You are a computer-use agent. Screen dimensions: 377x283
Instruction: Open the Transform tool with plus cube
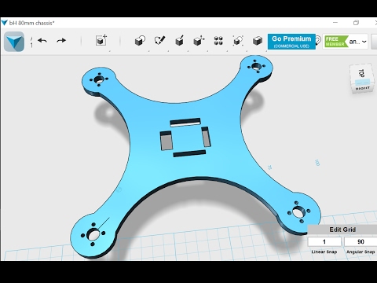coord(101,41)
